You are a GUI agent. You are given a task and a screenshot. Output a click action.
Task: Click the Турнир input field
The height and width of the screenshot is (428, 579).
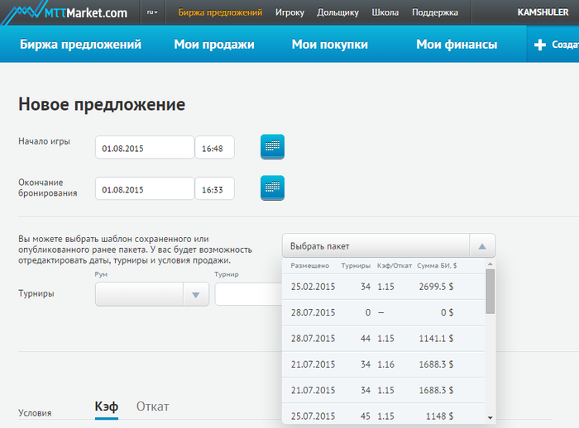click(x=248, y=294)
